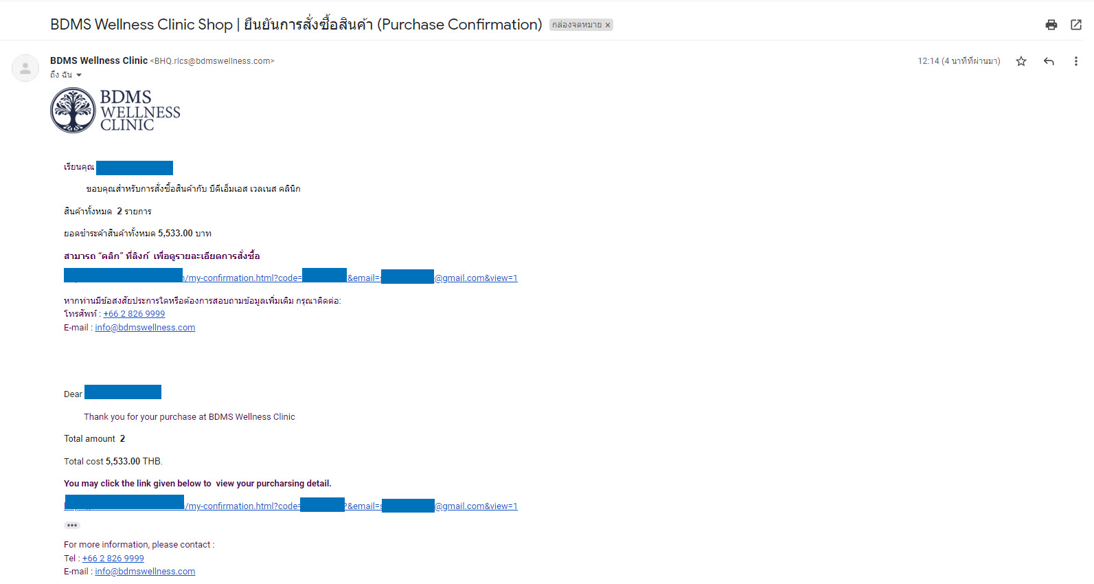The height and width of the screenshot is (584, 1094).
Task: Click the inbox label chip
Action: click(576, 25)
